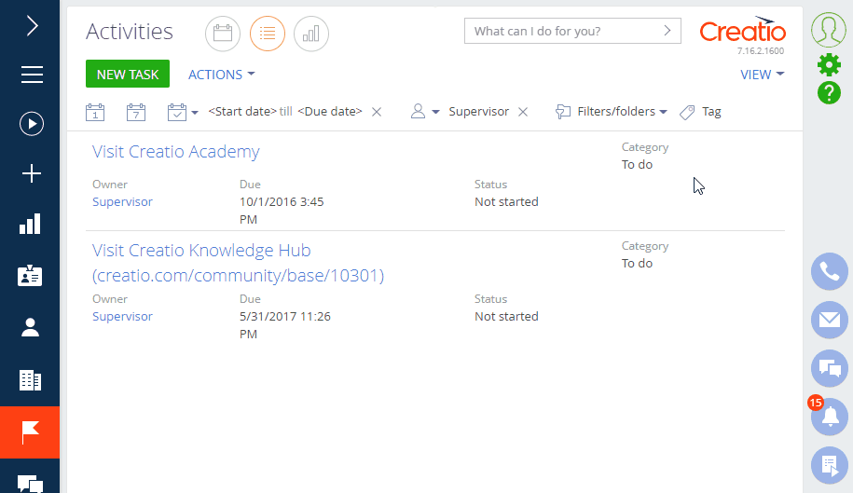This screenshot has width=853, height=493.
Task: Open the VIEW dropdown menu
Action: tap(763, 74)
